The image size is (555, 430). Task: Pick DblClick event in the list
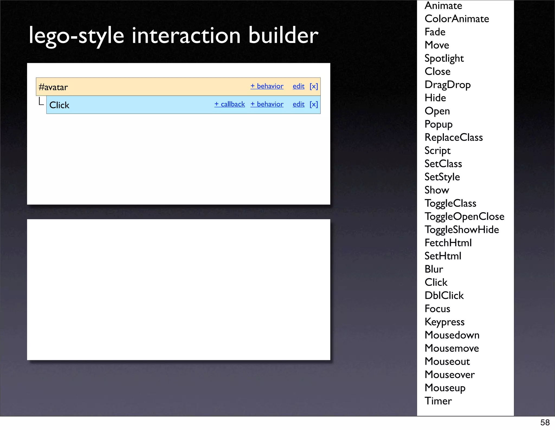(444, 296)
